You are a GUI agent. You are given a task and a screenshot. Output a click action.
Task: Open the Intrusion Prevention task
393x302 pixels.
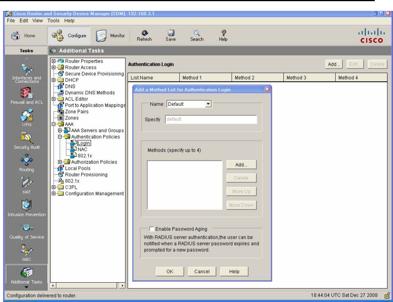click(x=27, y=208)
